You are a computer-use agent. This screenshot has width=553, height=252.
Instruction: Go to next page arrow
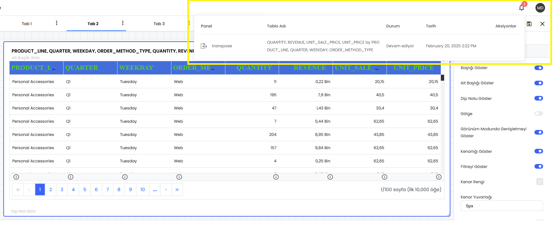pyautogui.click(x=166, y=189)
